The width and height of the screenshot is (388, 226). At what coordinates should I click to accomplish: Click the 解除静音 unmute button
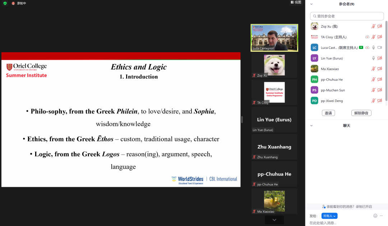click(361, 113)
